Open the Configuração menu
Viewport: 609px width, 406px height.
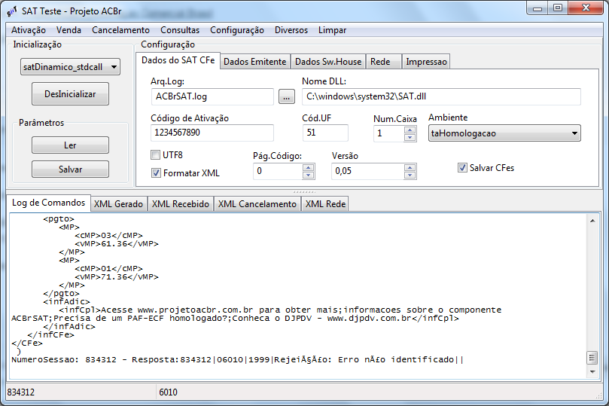tap(237, 30)
